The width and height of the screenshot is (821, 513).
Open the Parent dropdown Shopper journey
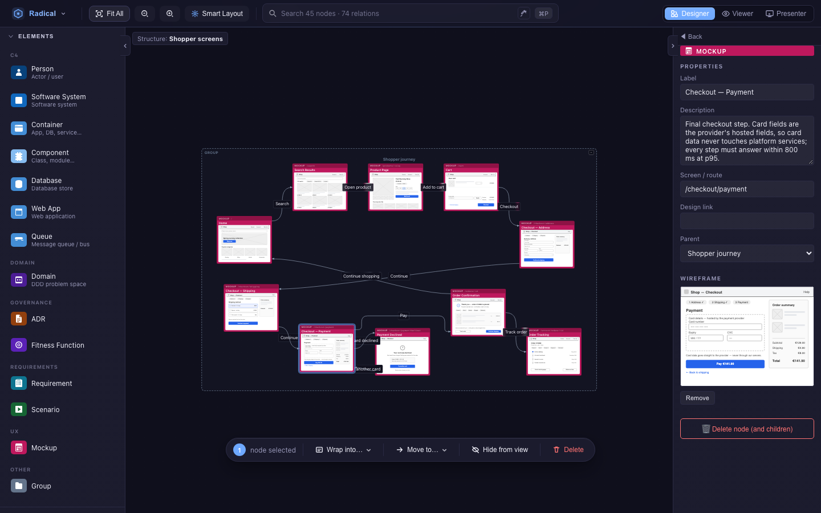pyautogui.click(x=747, y=254)
